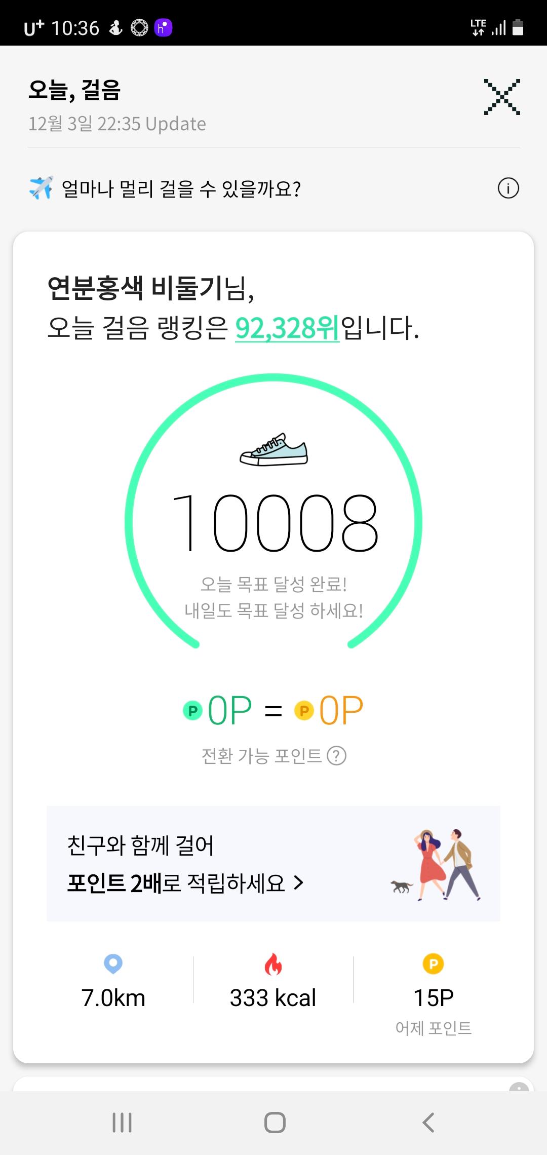
Task: Open the 전환 가능 포인트 help icon
Action: (x=337, y=756)
